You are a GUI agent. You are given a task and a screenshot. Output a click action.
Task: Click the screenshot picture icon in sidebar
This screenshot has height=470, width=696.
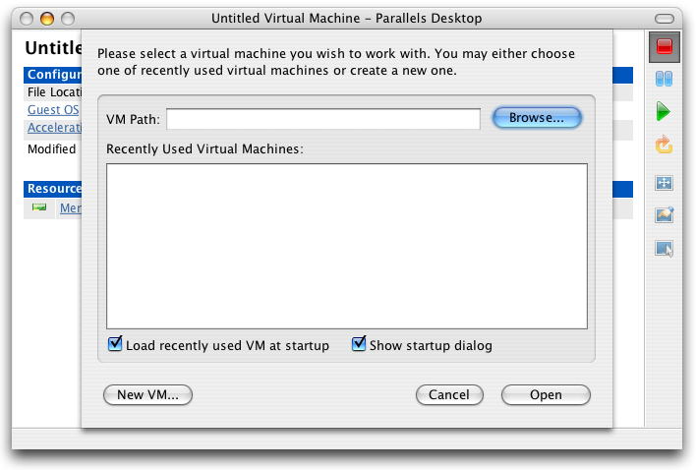pyautogui.click(x=664, y=214)
